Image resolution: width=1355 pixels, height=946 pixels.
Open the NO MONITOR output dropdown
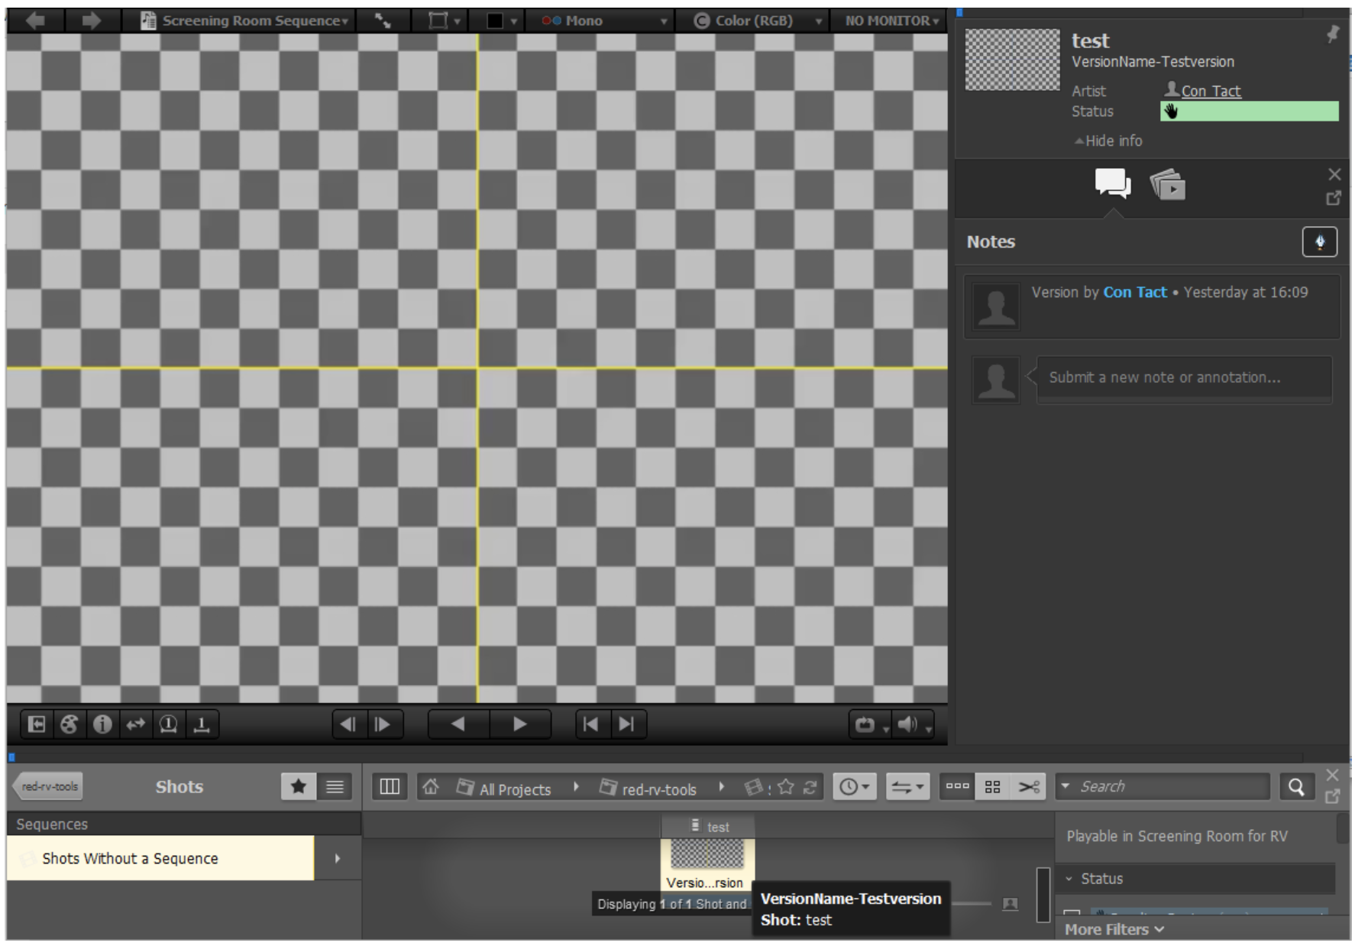coord(891,21)
